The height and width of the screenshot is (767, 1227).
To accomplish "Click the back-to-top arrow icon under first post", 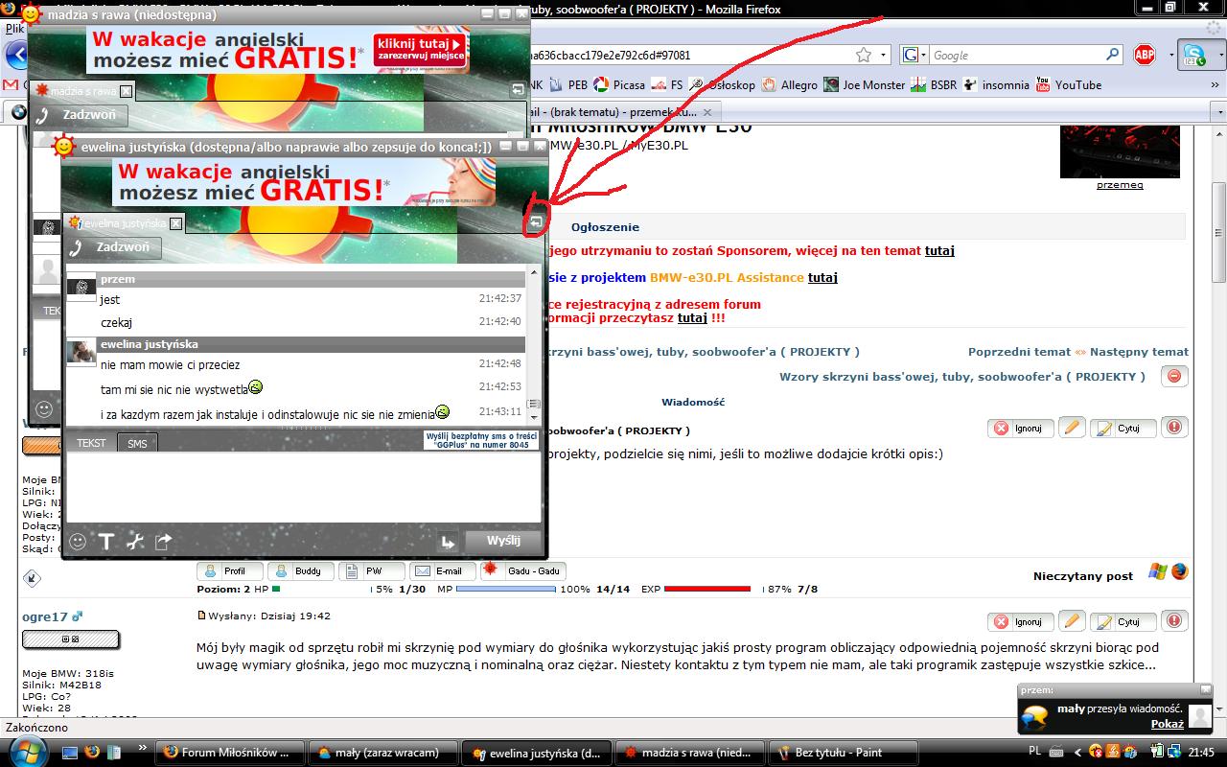I will point(32,578).
